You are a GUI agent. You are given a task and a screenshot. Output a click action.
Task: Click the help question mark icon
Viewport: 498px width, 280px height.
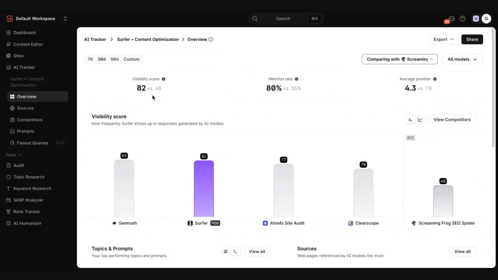[x=463, y=19]
